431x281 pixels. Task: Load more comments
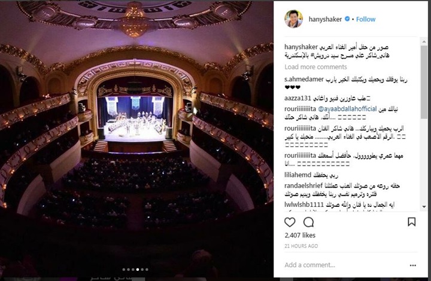click(315, 67)
